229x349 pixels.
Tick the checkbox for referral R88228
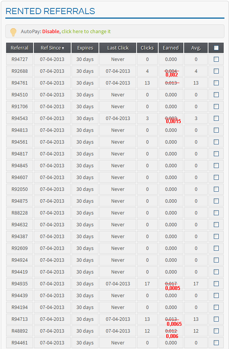click(x=216, y=213)
